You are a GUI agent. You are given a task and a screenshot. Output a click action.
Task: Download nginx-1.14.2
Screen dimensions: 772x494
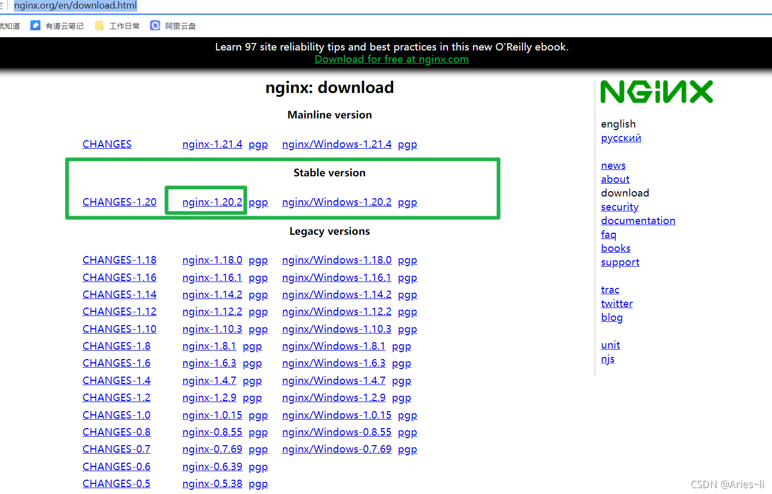tap(212, 294)
